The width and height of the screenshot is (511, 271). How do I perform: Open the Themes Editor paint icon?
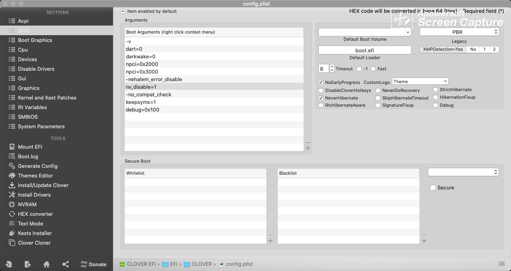click(x=12, y=175)
